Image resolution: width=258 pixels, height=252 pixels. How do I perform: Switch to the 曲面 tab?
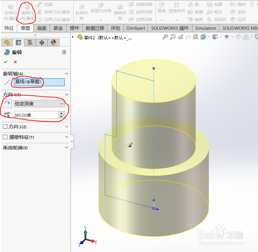(42, 28)
